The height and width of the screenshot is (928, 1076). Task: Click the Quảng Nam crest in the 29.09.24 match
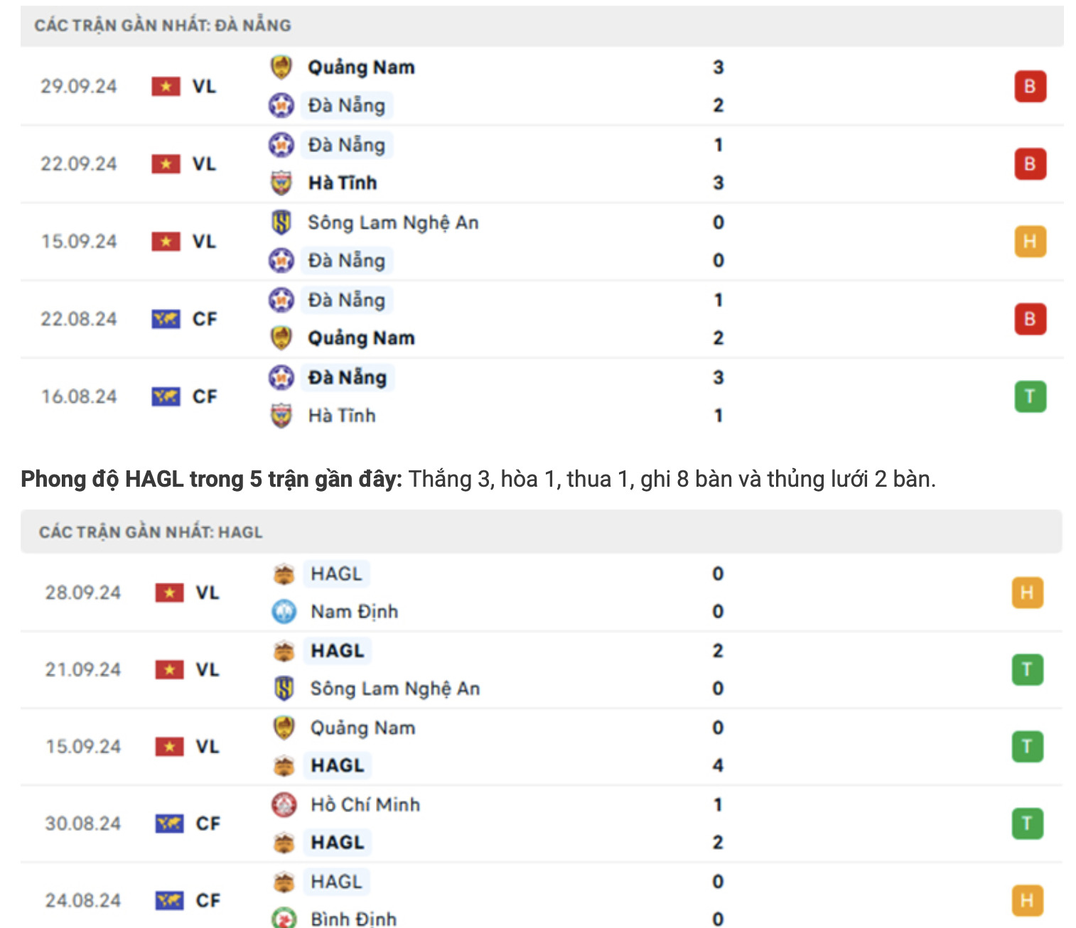[x=281, y=68]
